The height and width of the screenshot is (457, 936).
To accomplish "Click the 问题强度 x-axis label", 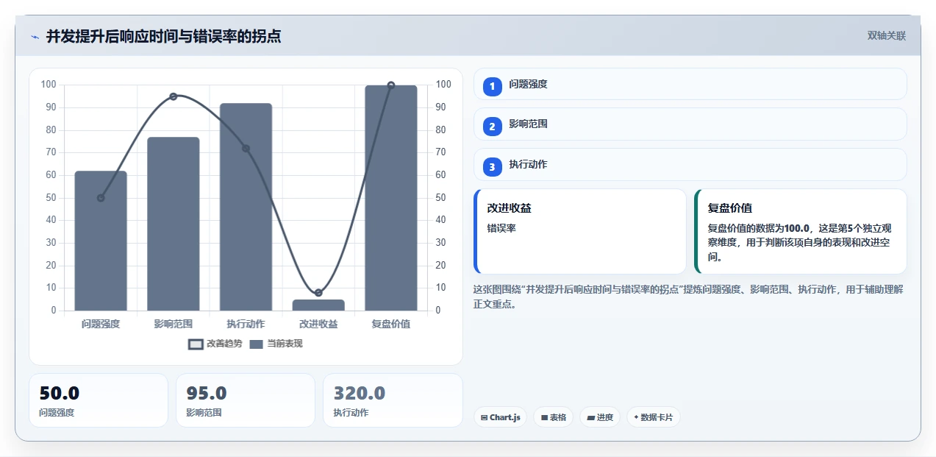I will pyautogui.click(x=101, y=324).
